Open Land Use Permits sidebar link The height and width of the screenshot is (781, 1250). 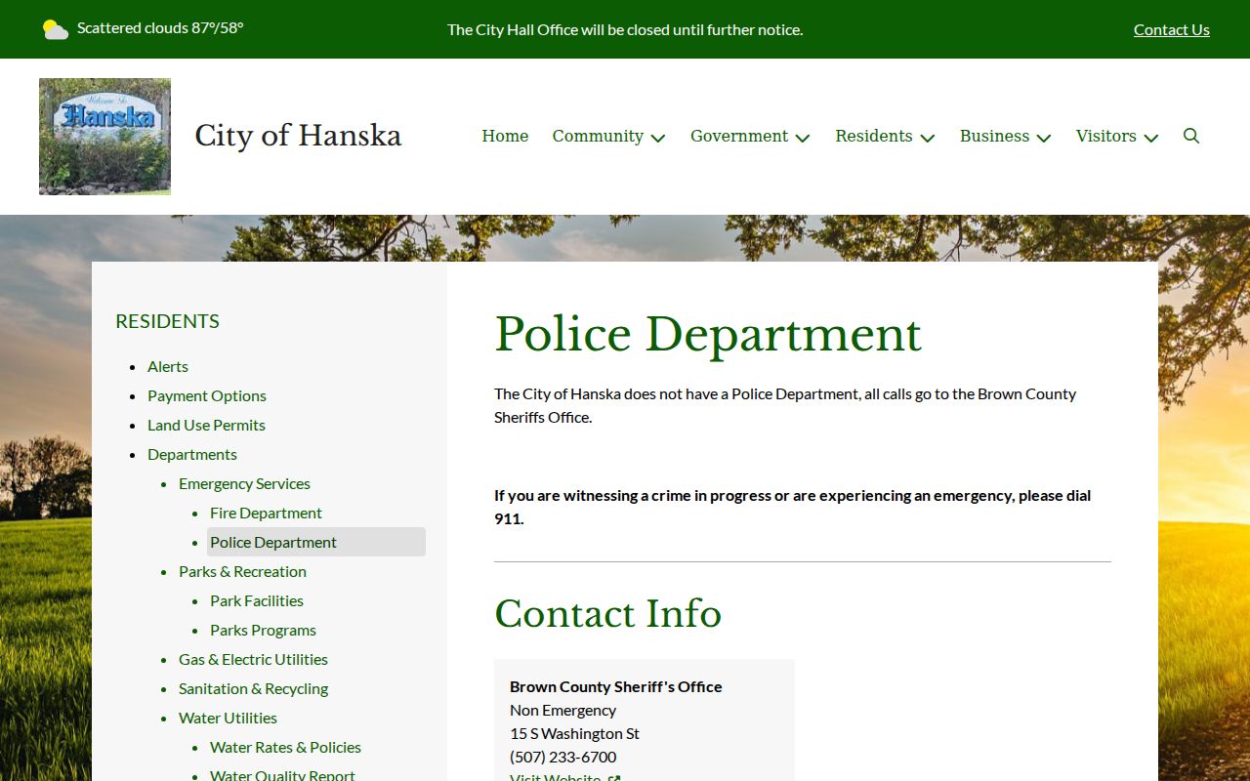coord(206,425)
